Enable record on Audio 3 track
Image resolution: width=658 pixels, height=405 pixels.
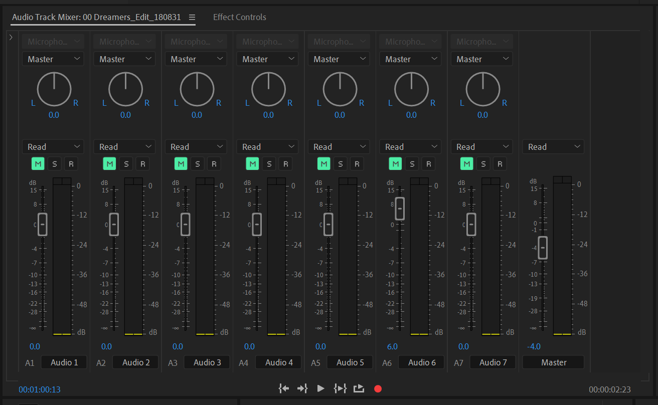tap(214, 163)
